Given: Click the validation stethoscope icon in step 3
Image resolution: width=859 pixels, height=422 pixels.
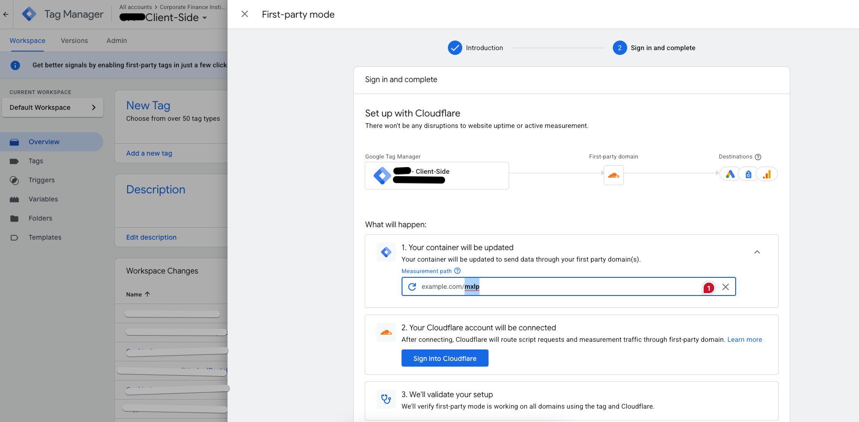Looking at the screenshot, I should [x=386, y=399].
